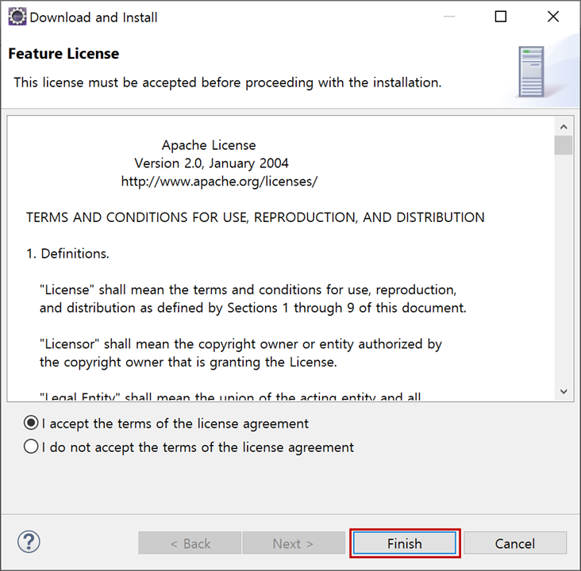Image resolution: width=581 pixels, height=571 pixels.
Task: Click the 'Version 2.0, January 2004' line
Action: tap(211, 163)
